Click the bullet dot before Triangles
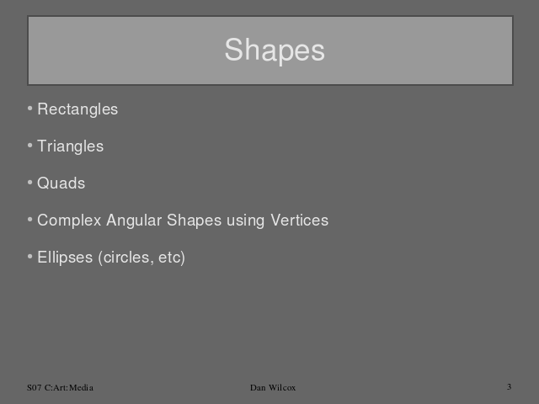This screenshot has height=404, width=539. coord(30,146)
